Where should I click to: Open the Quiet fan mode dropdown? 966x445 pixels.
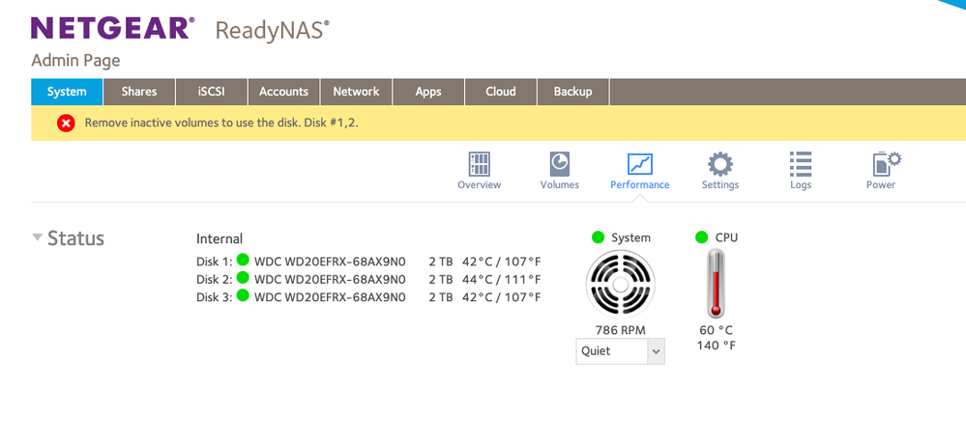[x=620, y=351]
